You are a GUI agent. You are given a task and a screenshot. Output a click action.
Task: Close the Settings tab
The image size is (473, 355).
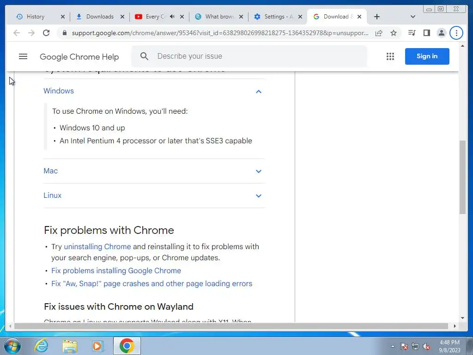click(300, 17)
